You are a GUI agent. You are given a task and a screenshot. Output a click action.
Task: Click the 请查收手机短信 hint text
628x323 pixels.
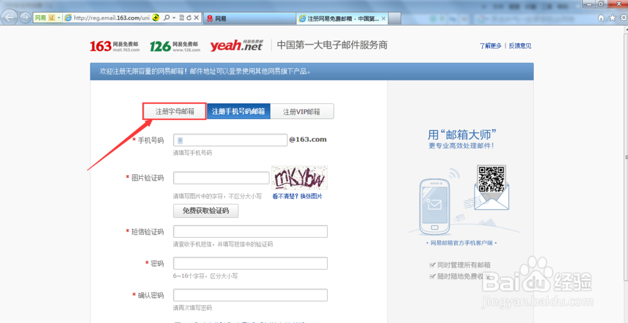(x=223, y=244)
